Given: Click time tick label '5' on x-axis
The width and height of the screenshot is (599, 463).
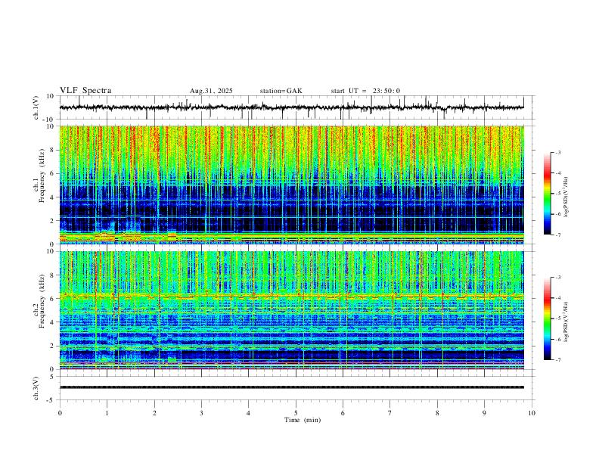Looking at the screenshot, I should coord(296,413).
